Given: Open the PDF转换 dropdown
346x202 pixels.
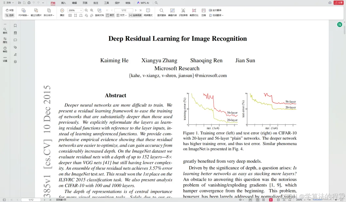Looking at the screenshot, I should coord(23,13).
